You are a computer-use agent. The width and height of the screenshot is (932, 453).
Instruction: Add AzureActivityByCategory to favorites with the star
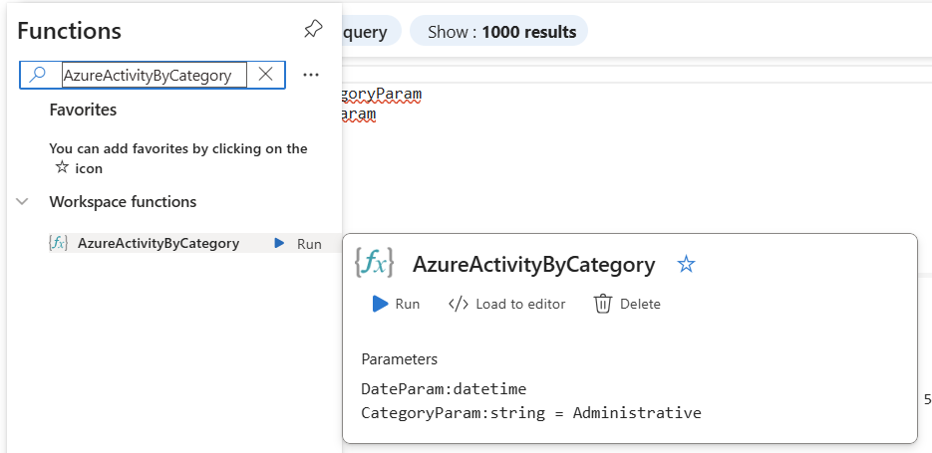click(x=686, y=264)
